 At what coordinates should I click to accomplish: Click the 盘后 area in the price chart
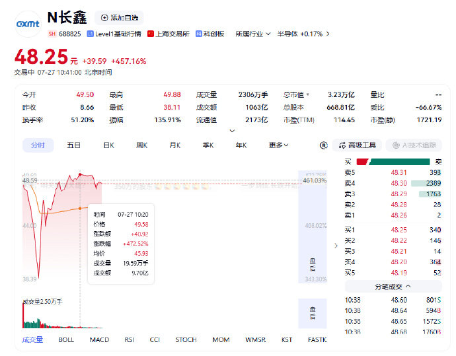313,227
